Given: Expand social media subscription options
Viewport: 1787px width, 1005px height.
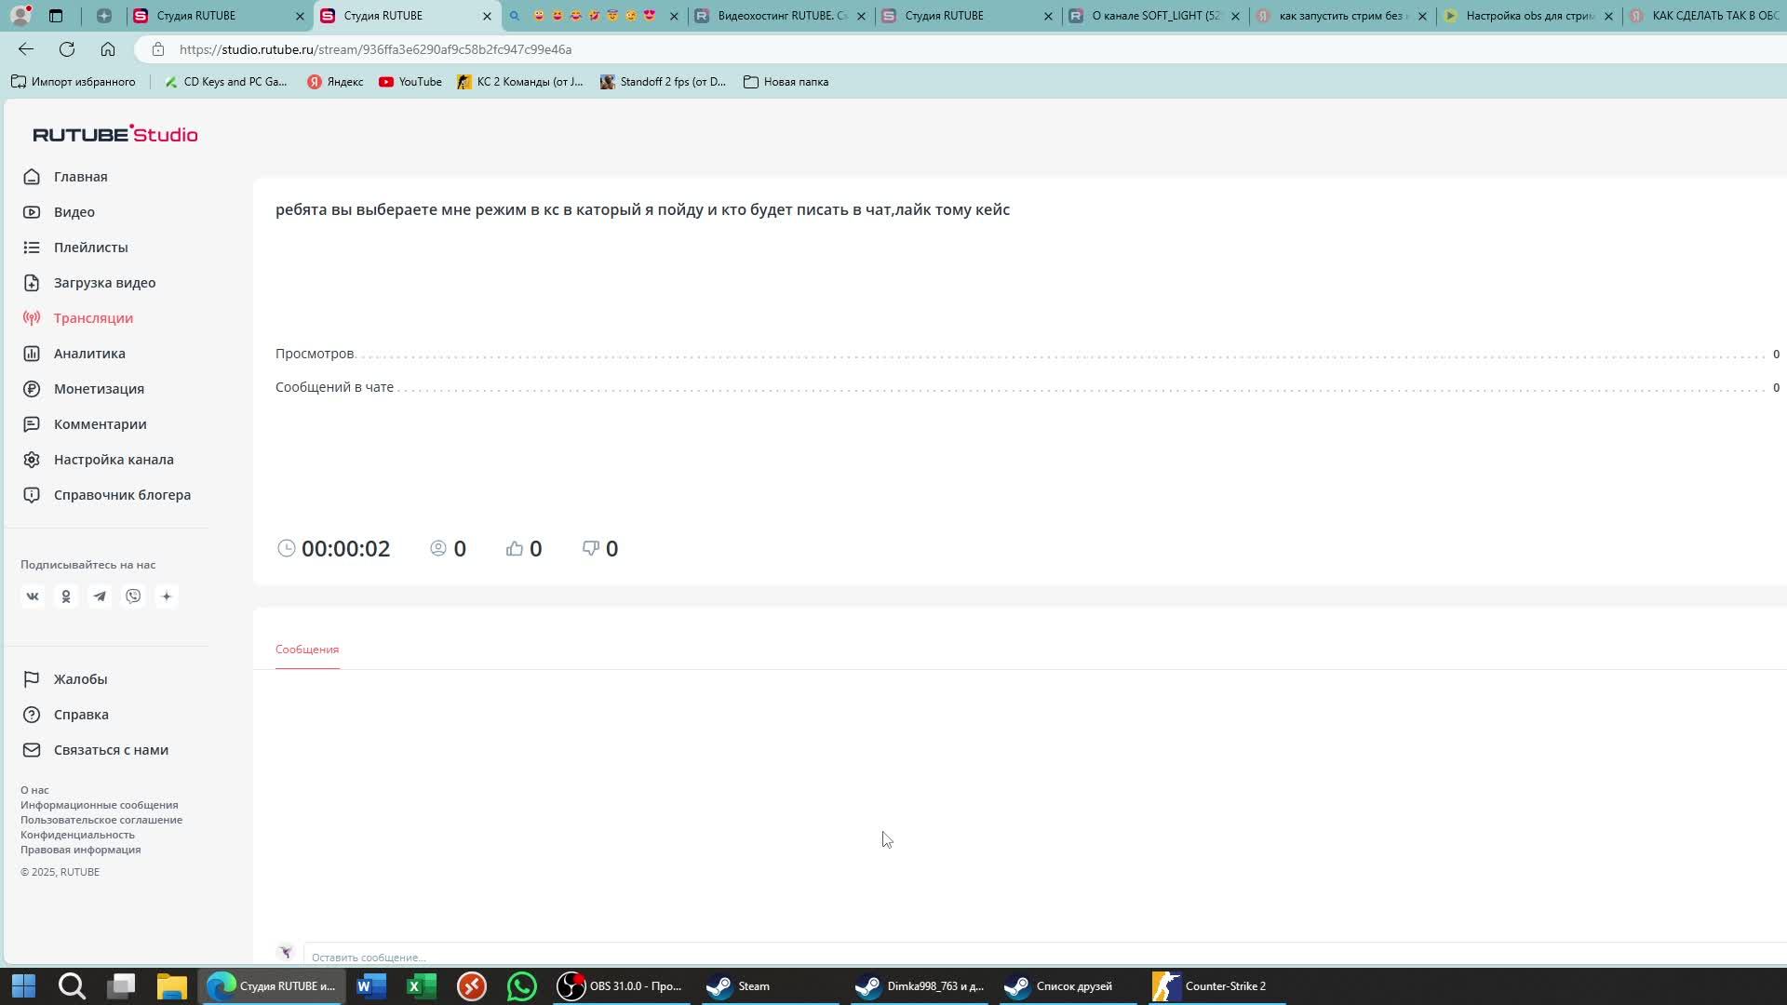Looking at the screenshot, I should [x=167, y=596].
